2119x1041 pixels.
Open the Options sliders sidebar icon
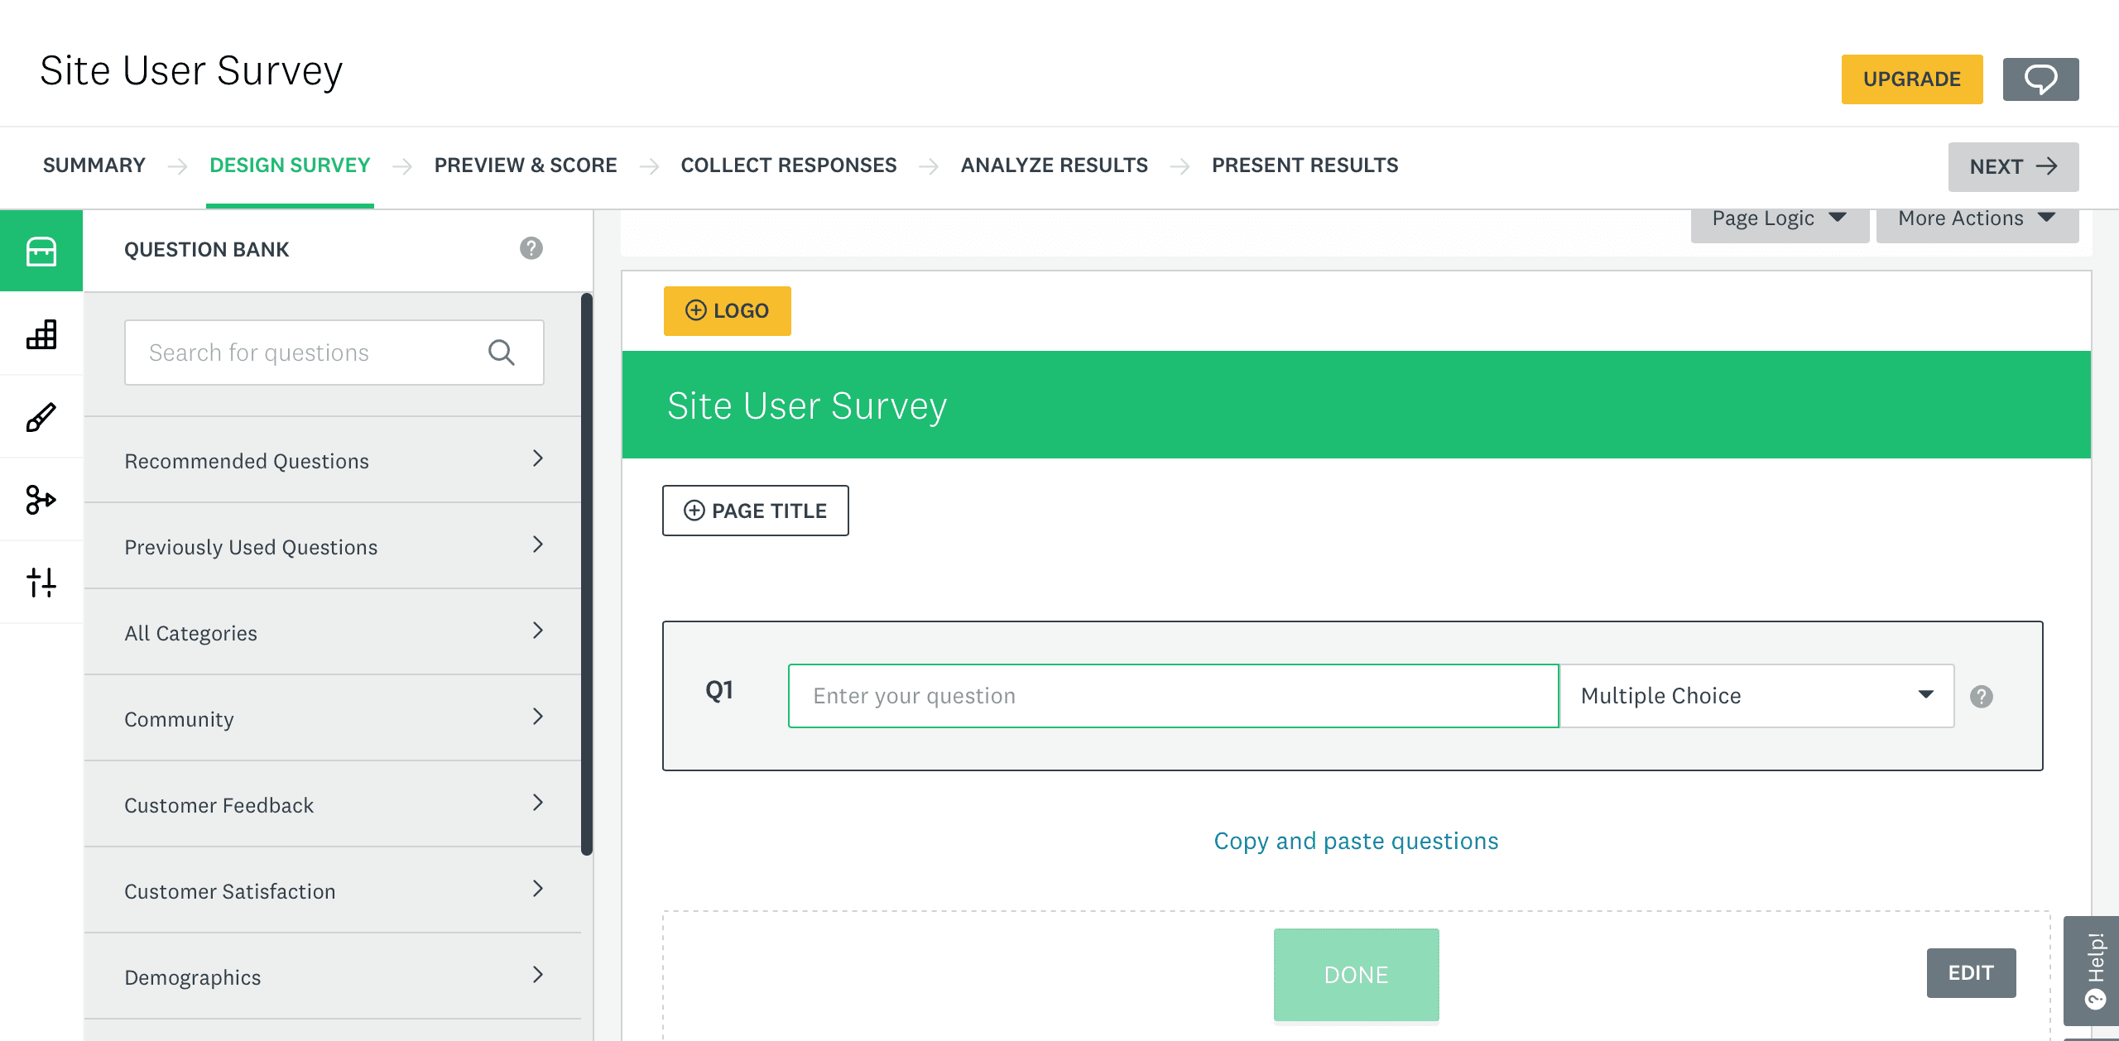(41, 583)
